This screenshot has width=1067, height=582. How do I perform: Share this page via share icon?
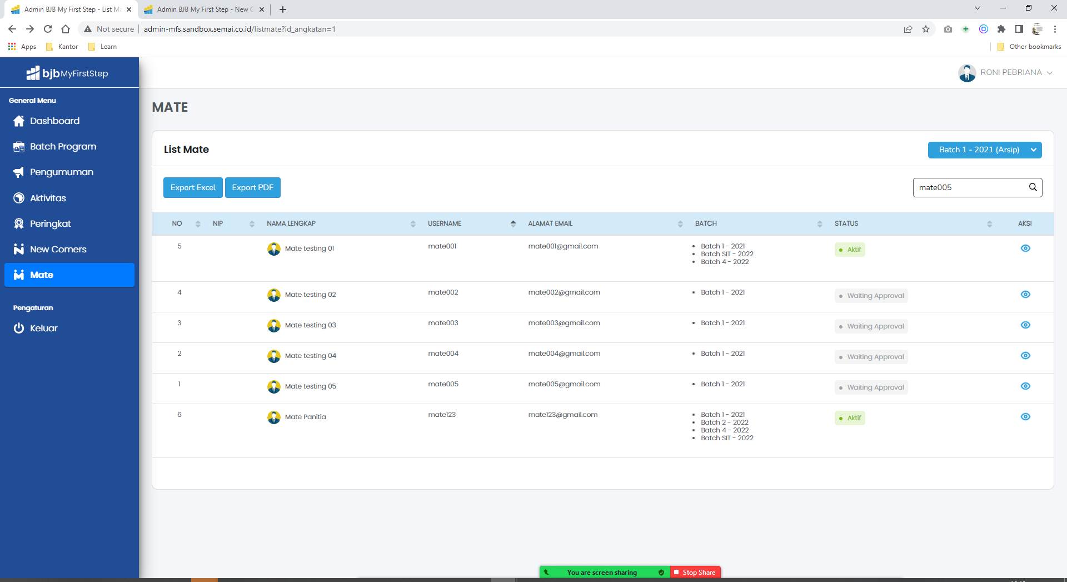point(908,29)
